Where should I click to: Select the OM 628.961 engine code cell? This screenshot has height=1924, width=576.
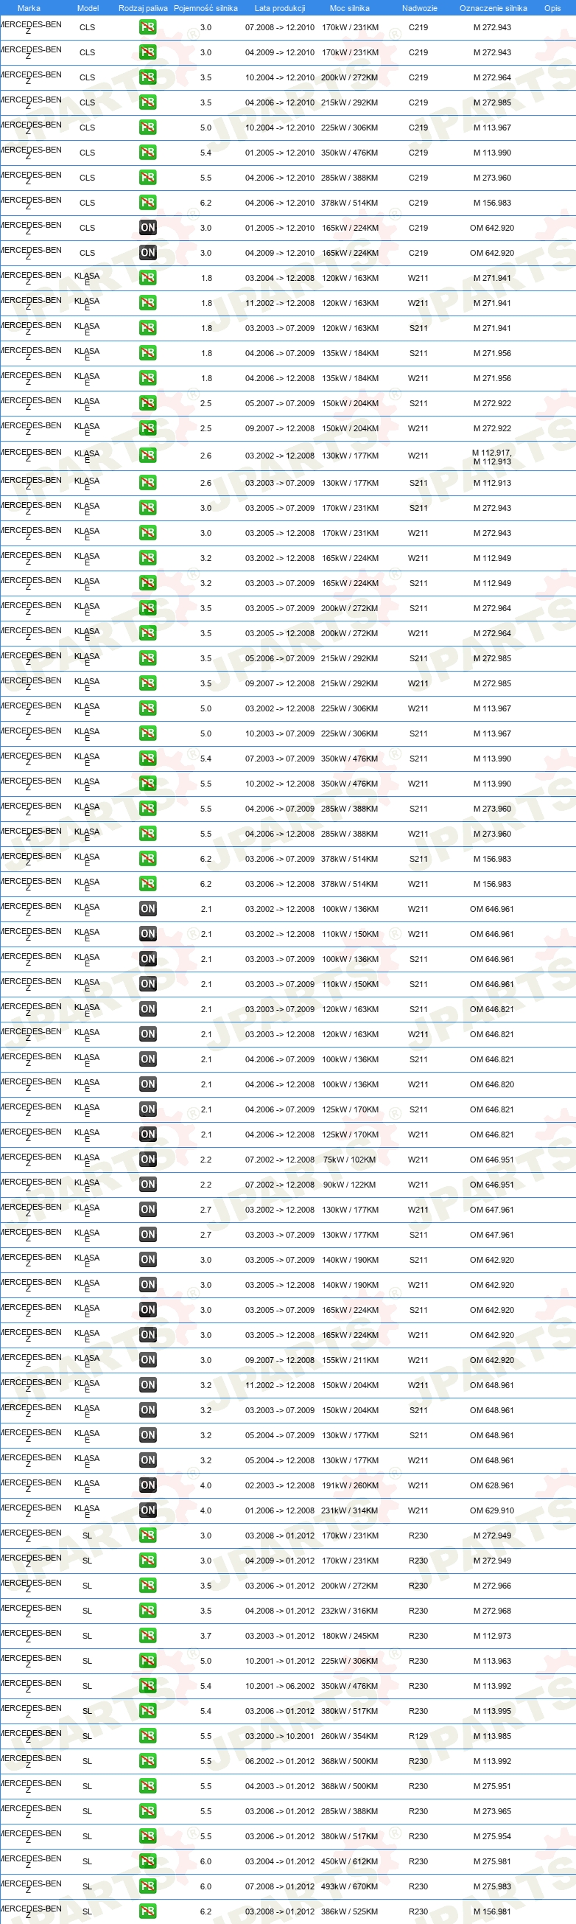coord(493,1485)
